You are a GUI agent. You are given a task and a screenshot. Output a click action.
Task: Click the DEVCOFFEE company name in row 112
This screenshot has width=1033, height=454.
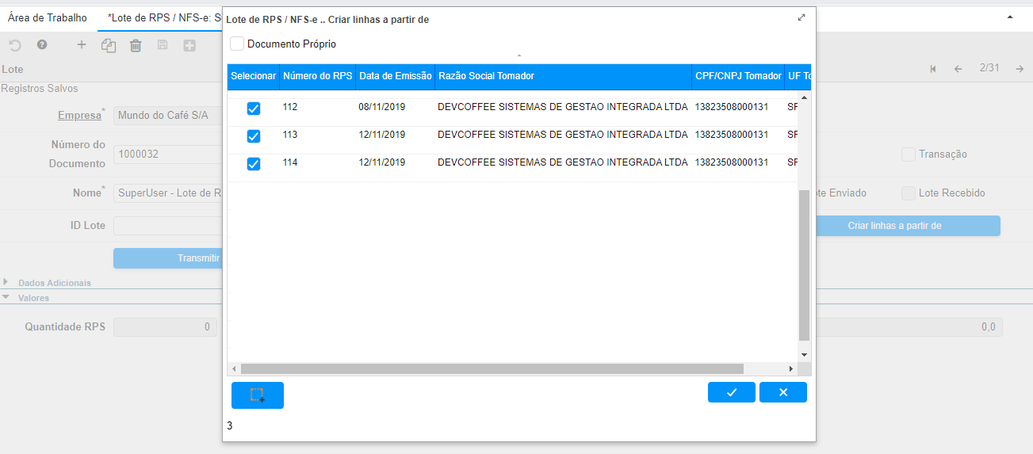coord(563,107)
